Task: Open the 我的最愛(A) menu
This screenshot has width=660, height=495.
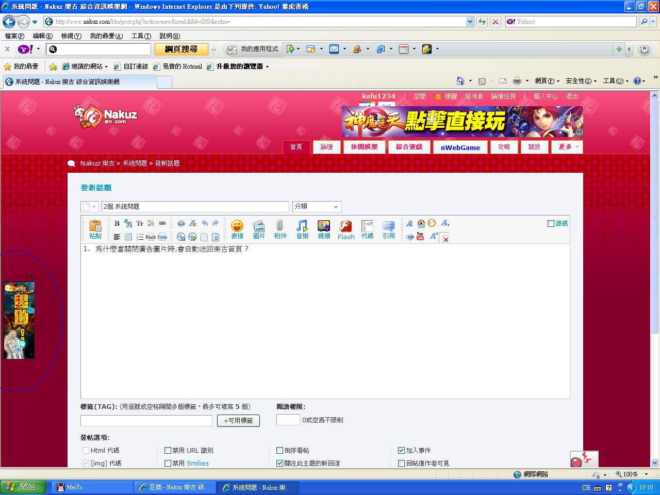Action: [106, 36]
